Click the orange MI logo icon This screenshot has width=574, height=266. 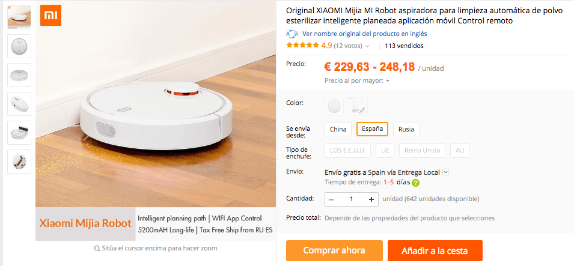pos(50,16)
